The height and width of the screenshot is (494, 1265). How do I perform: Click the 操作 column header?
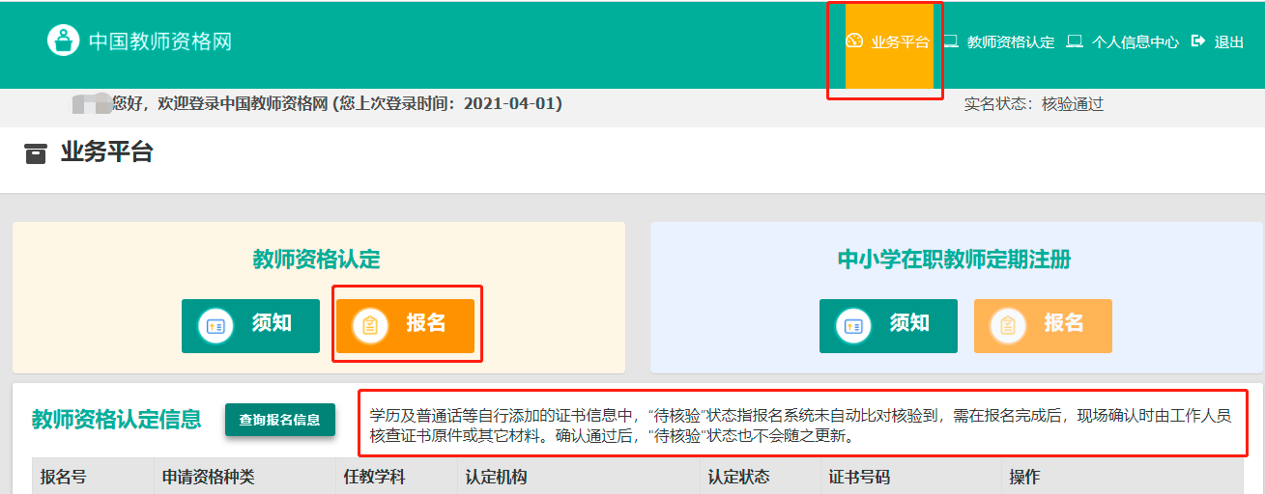pos(1024,478)
